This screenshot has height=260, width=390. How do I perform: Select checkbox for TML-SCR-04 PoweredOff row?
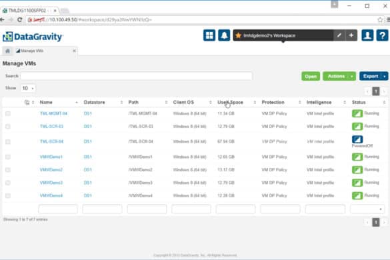[8, 141]
